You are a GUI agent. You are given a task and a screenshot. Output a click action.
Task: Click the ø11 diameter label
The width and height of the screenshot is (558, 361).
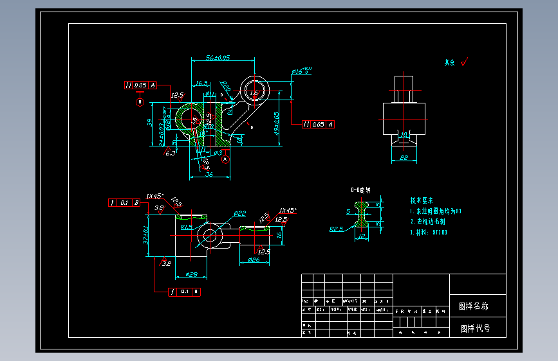click(x=210, y=94)
